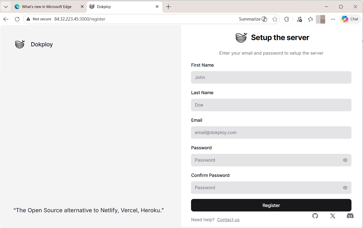Show the Password field contents

(345, 160)
